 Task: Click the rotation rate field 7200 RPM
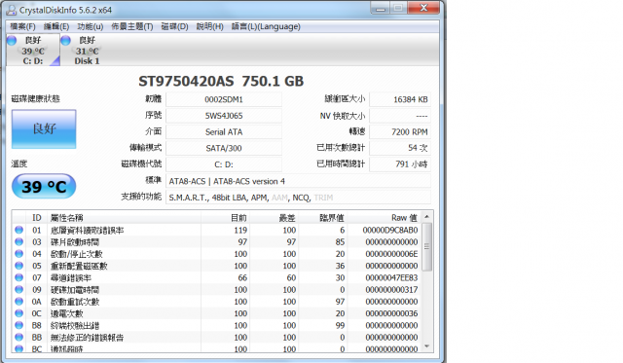pyautogui.click(x=400, y=131)
